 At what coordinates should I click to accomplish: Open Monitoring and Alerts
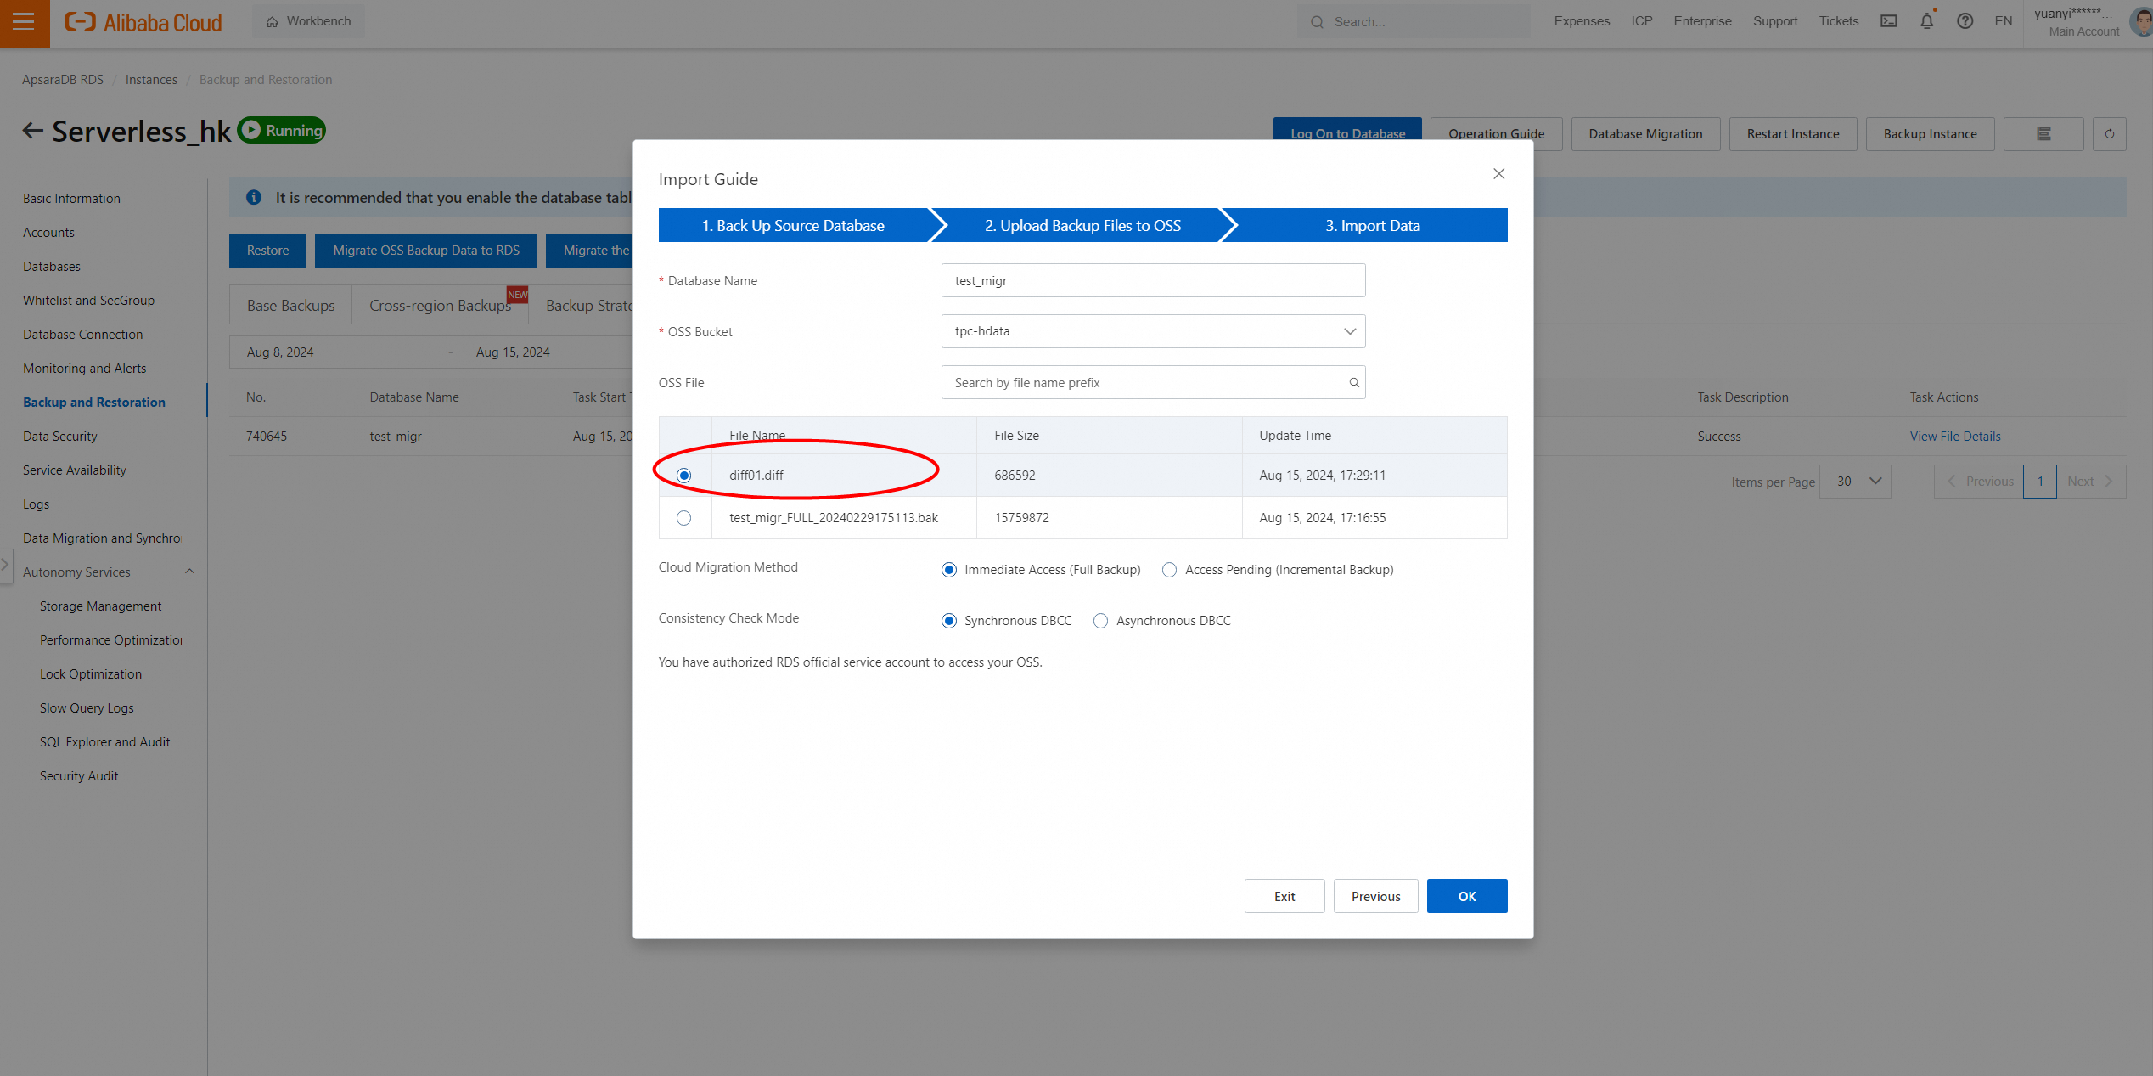point(84,369)
